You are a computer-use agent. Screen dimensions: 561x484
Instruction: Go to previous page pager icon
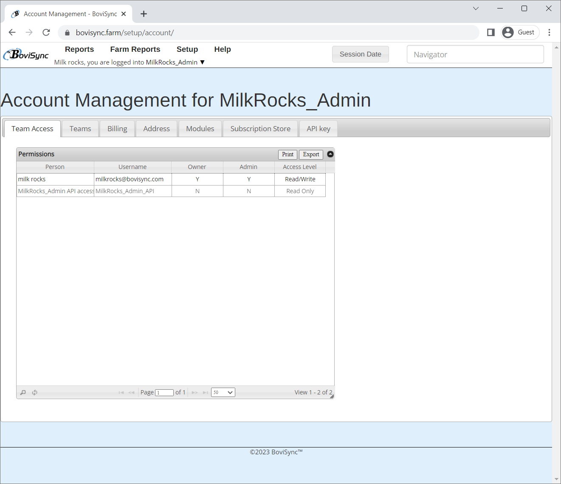132,392
